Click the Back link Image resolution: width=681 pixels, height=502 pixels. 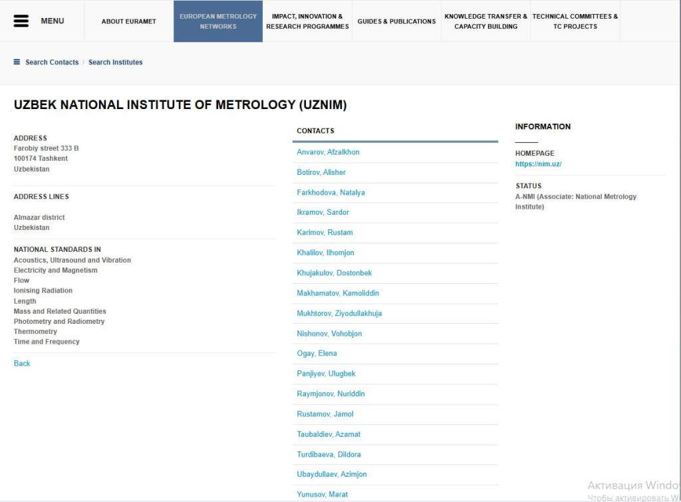tap(22, 363)
